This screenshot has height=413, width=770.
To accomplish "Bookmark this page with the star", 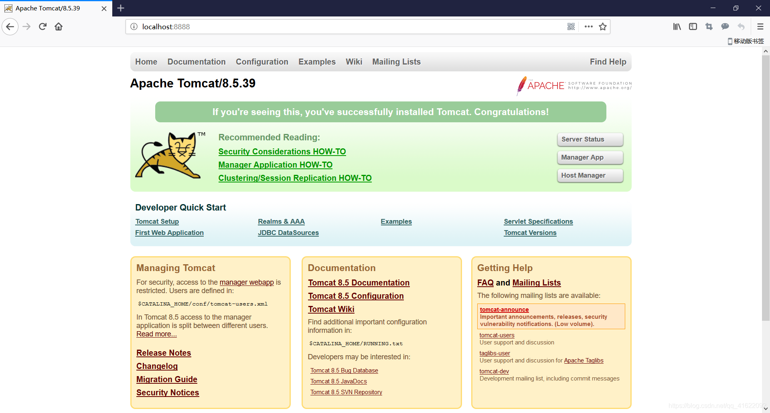I will click(603, 27).
